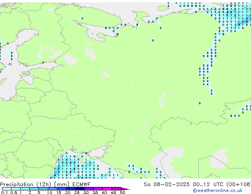The height and width of the screenshot is (194, 251).
Task: Click the magenta arrow tip at legend end
Action: pos(127,189)
